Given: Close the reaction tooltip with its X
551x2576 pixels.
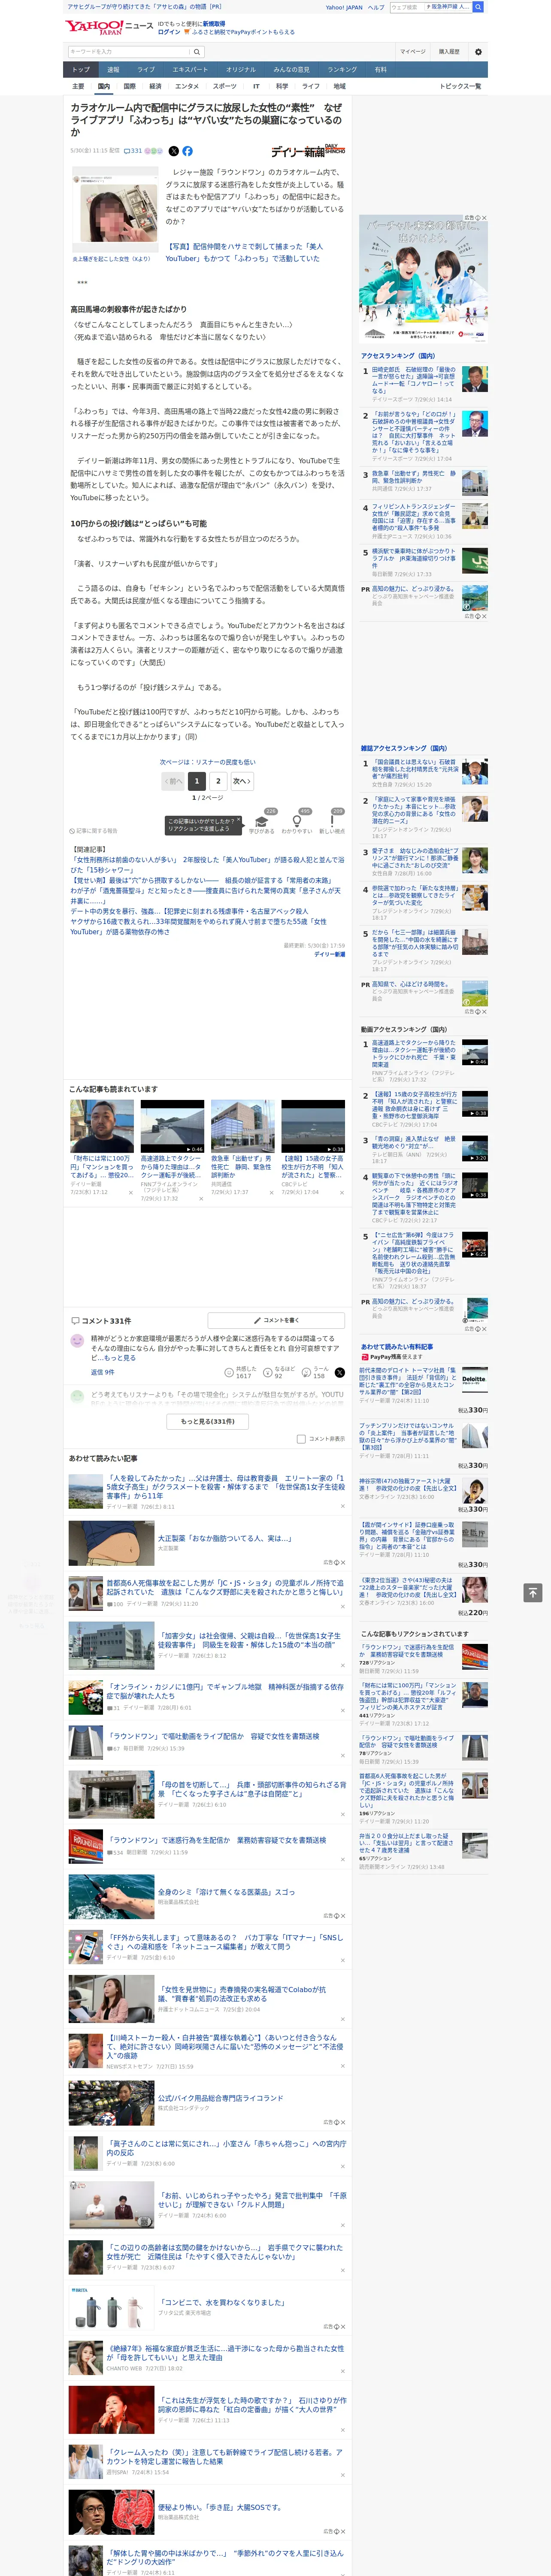Looking at the screenshot, I should click(x=238, y=820).
